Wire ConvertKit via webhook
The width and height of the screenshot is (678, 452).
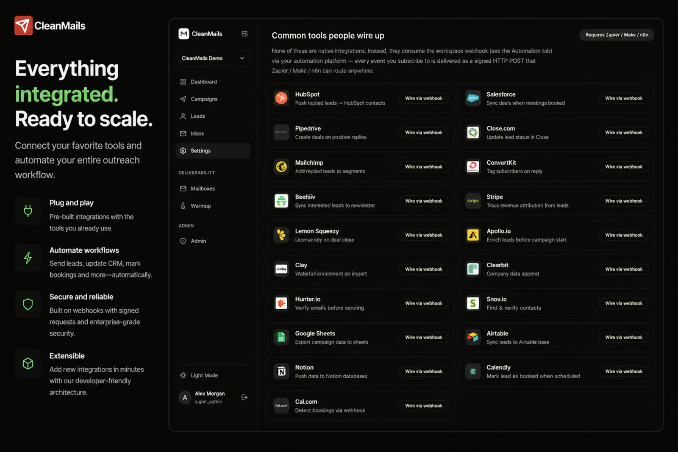pos(624,167)
